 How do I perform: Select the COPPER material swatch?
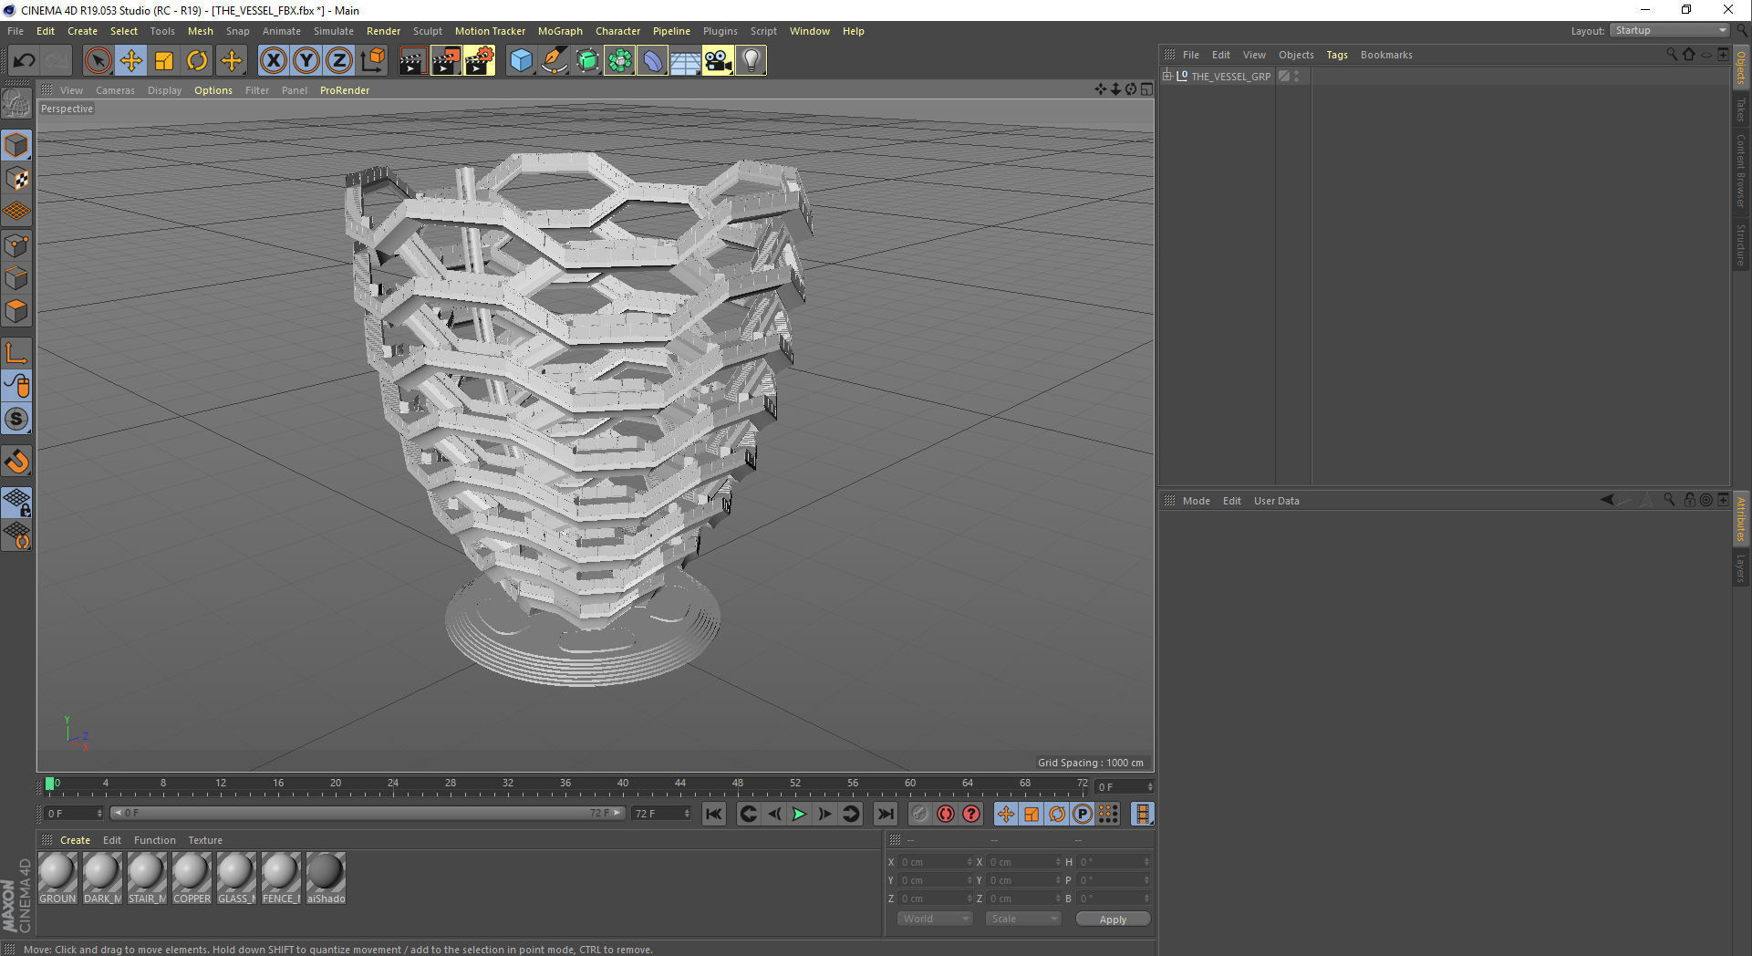(192, 878)
